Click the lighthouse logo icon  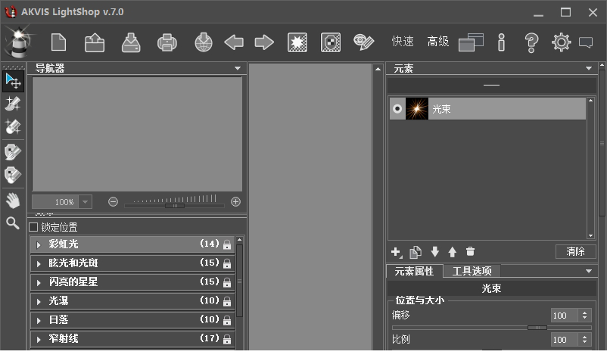click(19, 42)
